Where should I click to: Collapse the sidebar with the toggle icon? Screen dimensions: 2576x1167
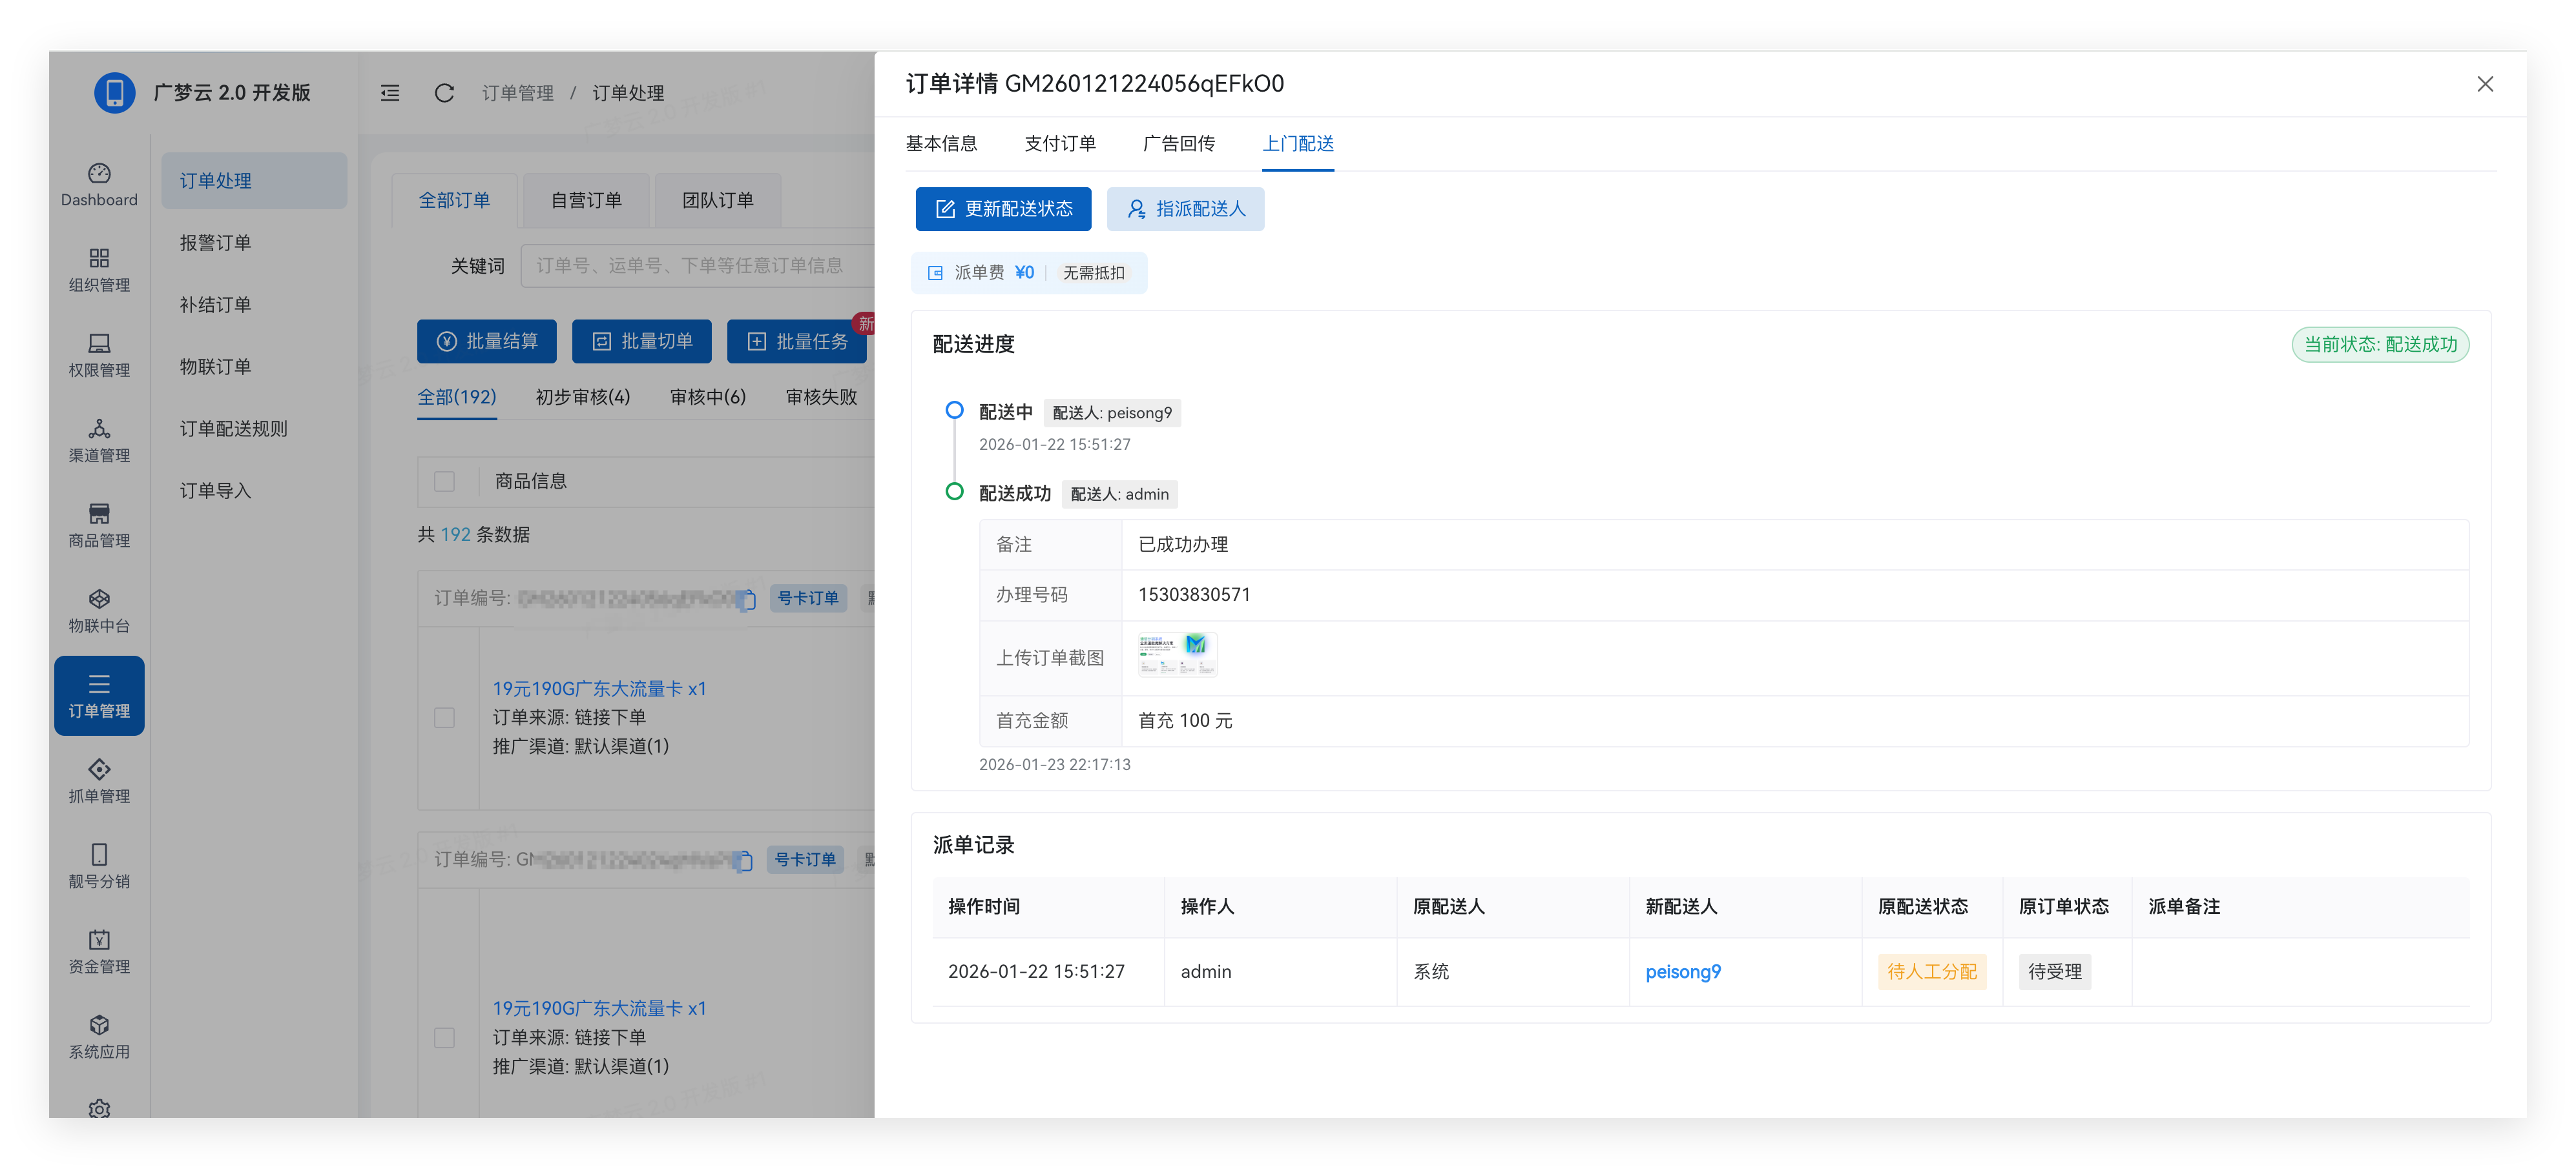click(389, 93)
